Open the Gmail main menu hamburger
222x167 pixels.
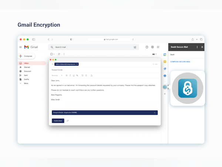pos(20,47)
